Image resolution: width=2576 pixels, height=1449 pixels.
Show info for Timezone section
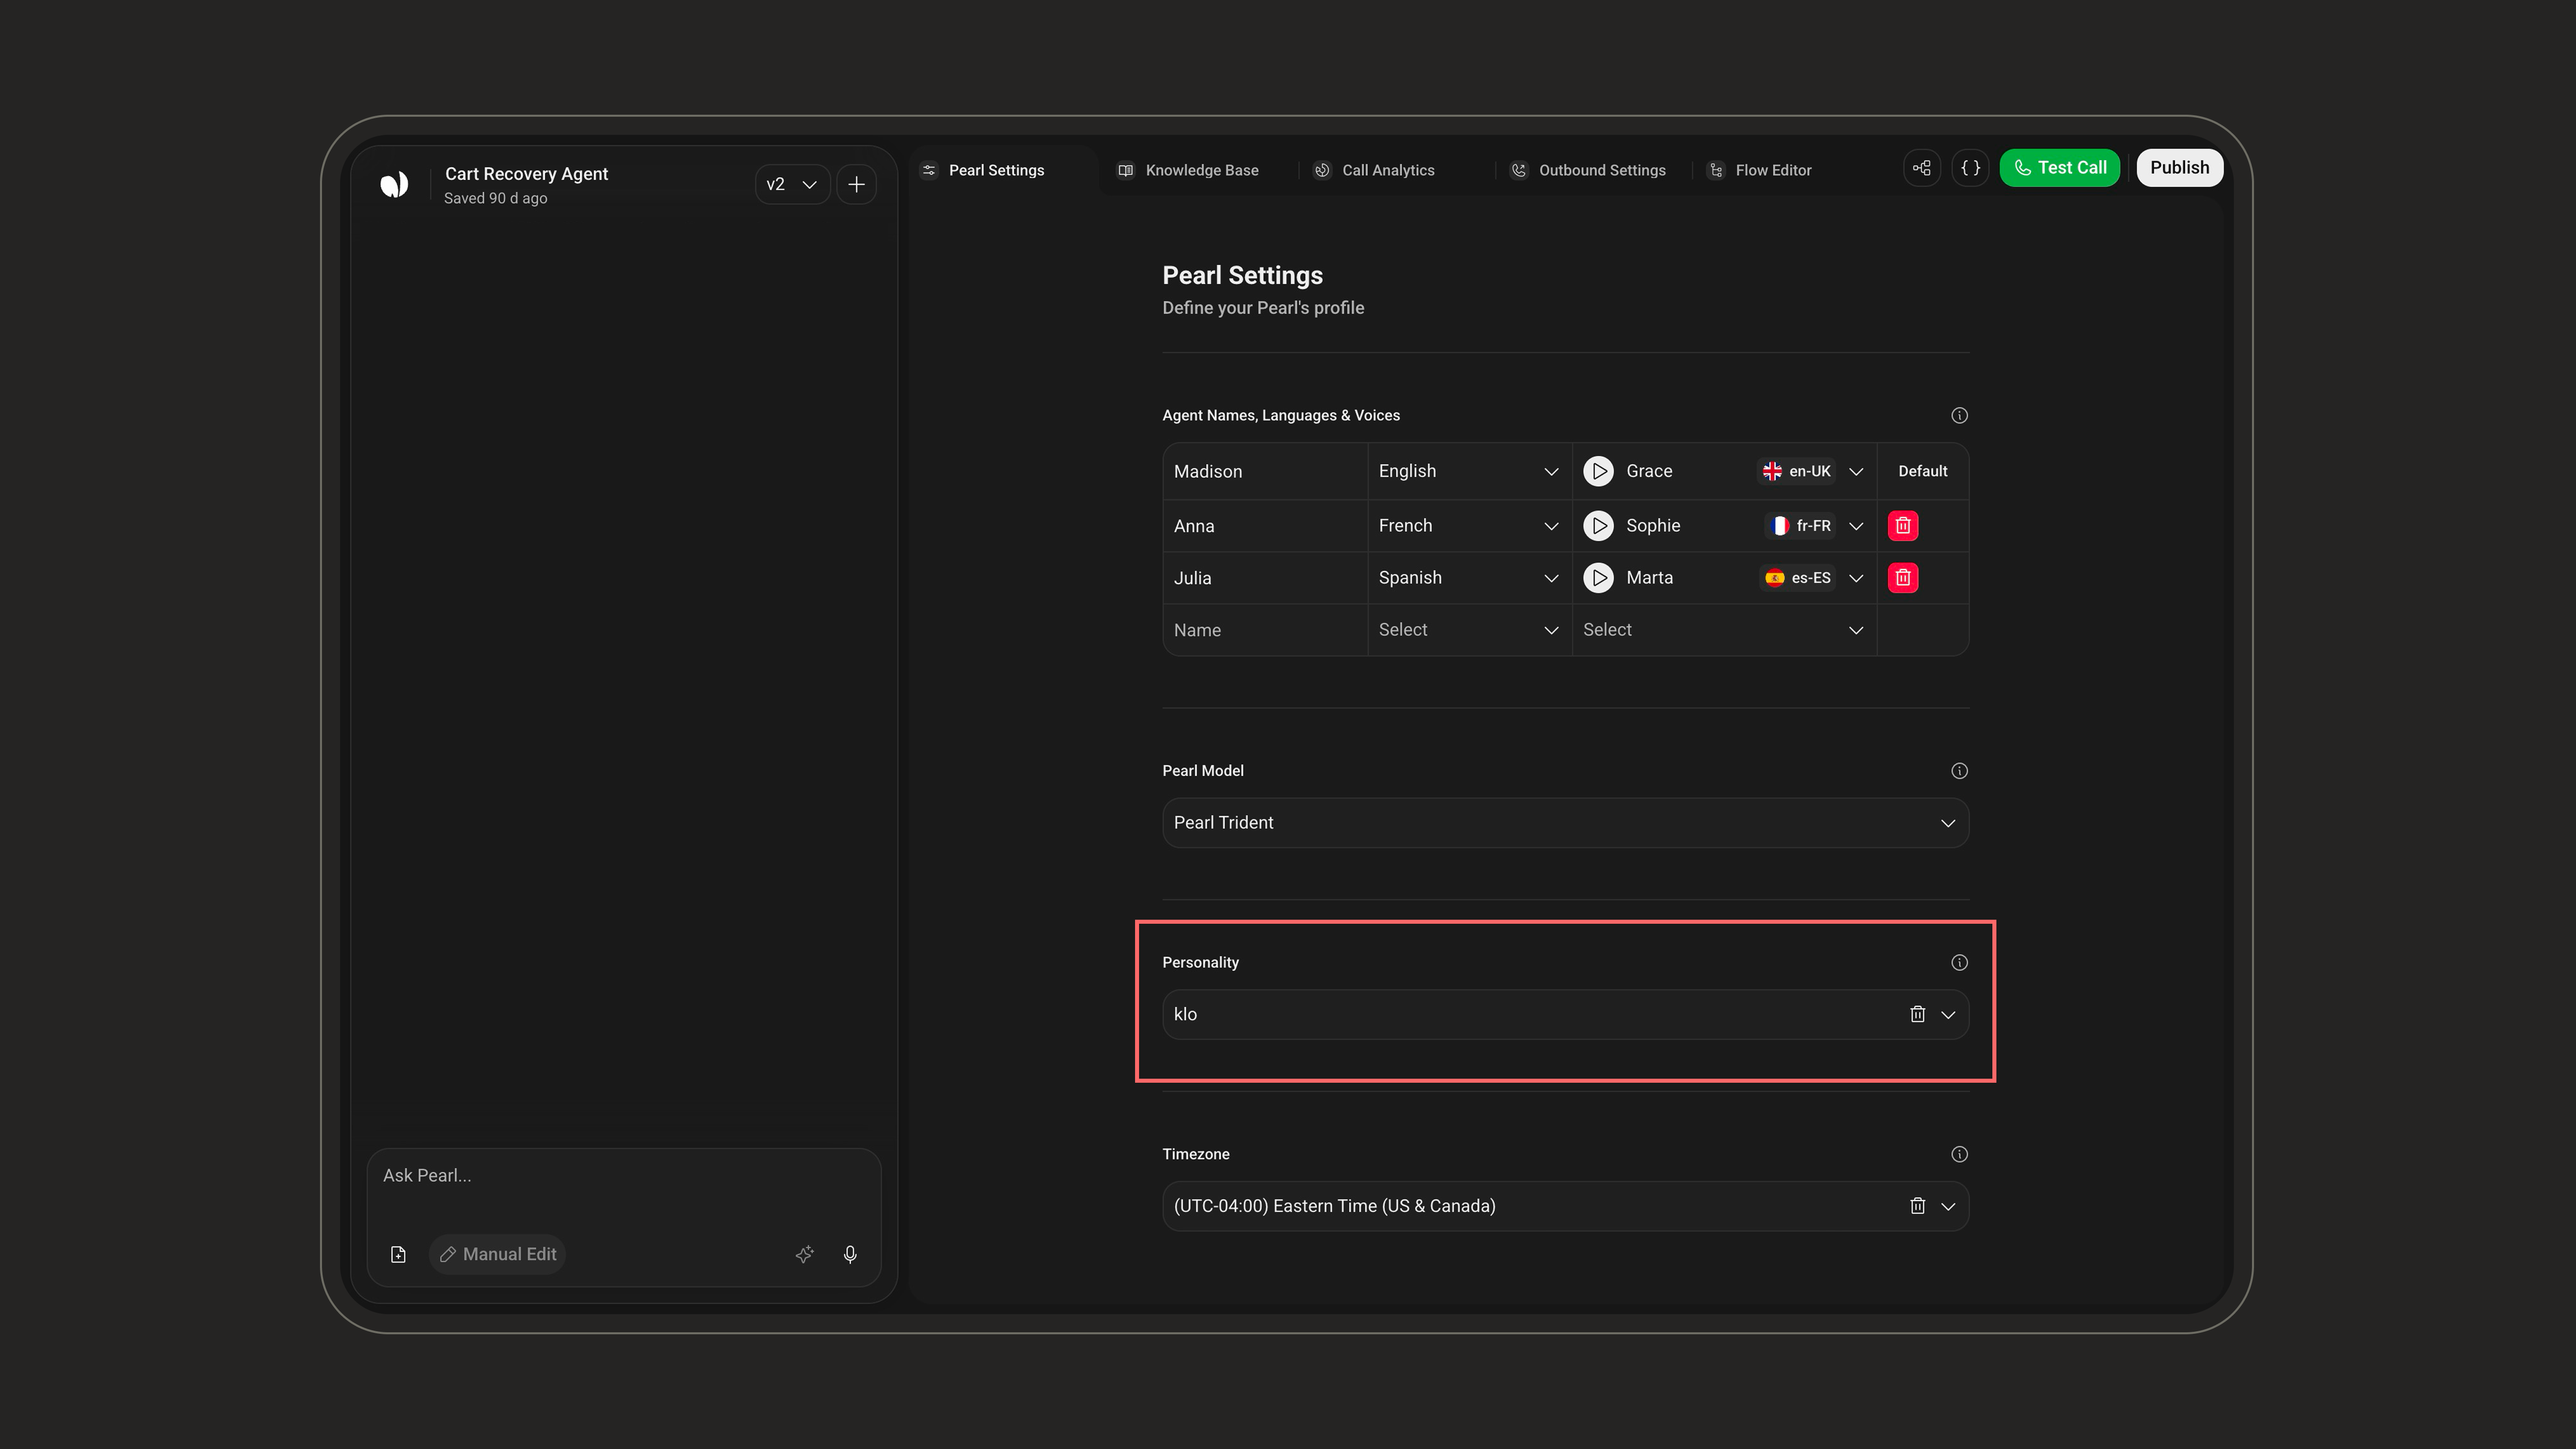click(1959, 1154)
